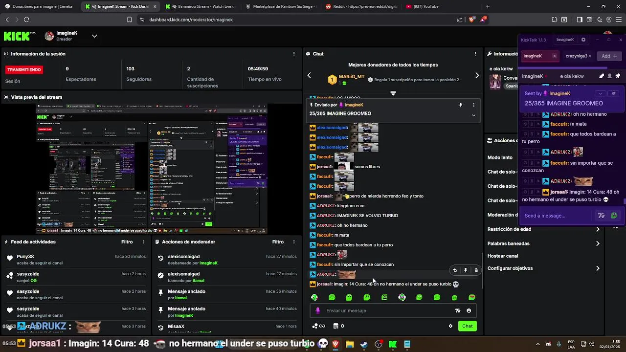Show next top donor with right arrow
The width and height of the screenshot is (626, 352).
[477, 75]
